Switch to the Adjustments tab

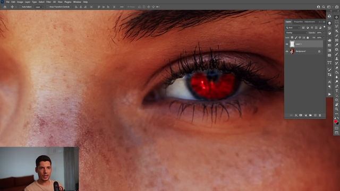(x=310, y=22)
